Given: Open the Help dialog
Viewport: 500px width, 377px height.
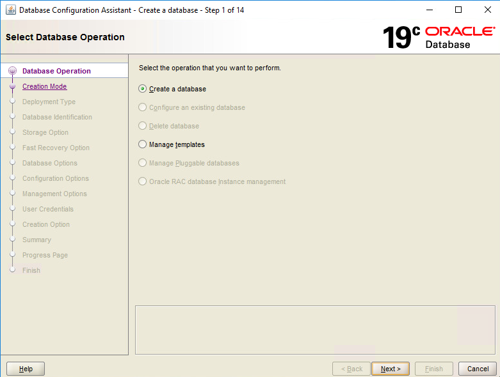Looking at the screenshot, I should click(x=26, y=369).
